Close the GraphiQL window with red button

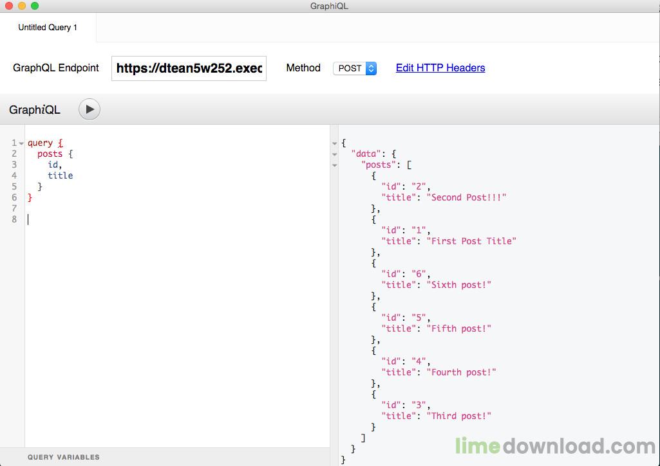point(9,6)
